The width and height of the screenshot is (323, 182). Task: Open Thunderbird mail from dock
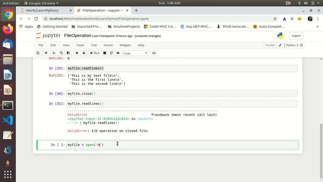8,44
